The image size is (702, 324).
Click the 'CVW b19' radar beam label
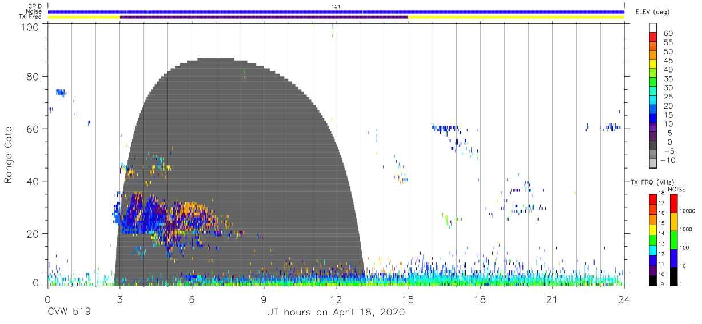click(68, 312)
